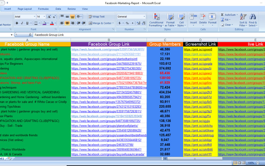Open the font size dropdown

pyautogui.click(x=44, y=16)
